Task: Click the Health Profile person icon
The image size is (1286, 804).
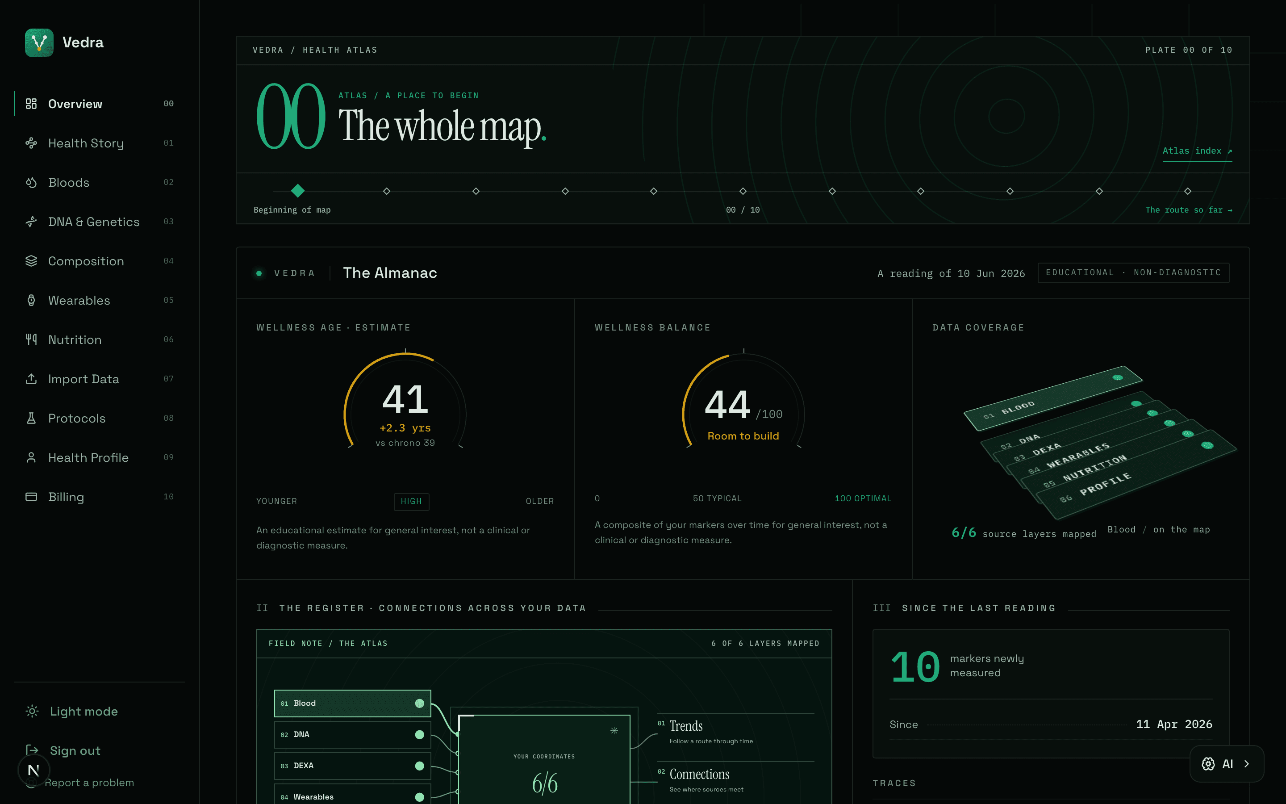Action: (31, 458)
